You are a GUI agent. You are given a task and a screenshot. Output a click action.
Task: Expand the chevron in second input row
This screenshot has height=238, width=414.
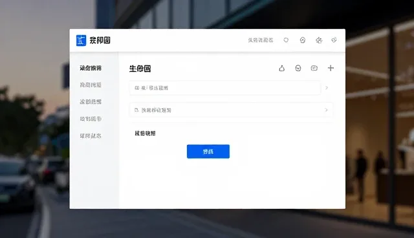[326, 110]
